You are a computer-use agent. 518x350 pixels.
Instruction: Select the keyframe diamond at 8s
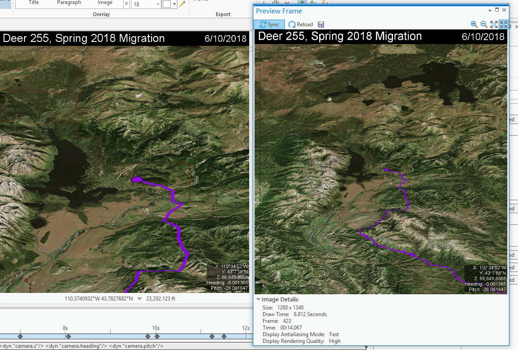(x=68, y=337)
